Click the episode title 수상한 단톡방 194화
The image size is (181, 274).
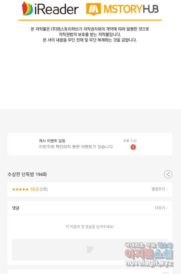pos(27,175)
